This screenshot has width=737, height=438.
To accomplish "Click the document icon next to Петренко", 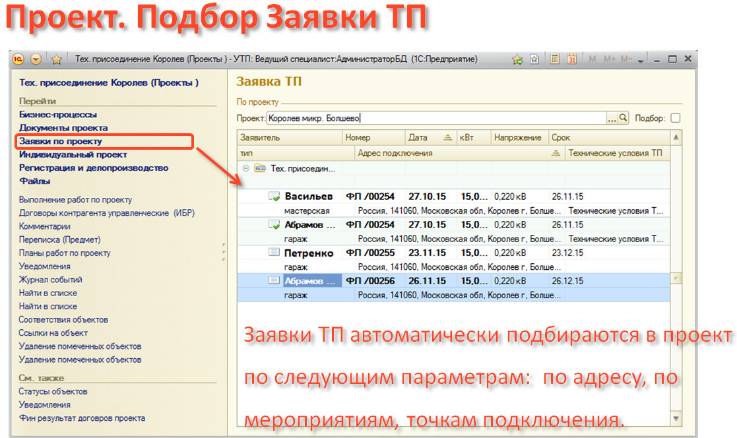I will point(274,253).
